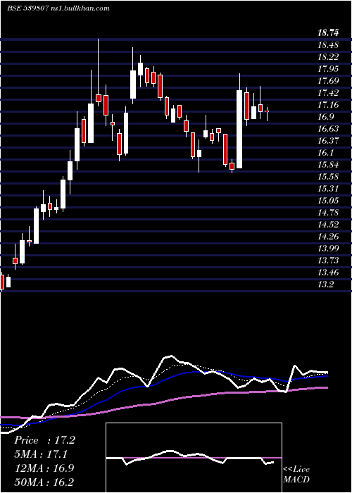Click the 18.74 price axis label

[x=328, y=32]
